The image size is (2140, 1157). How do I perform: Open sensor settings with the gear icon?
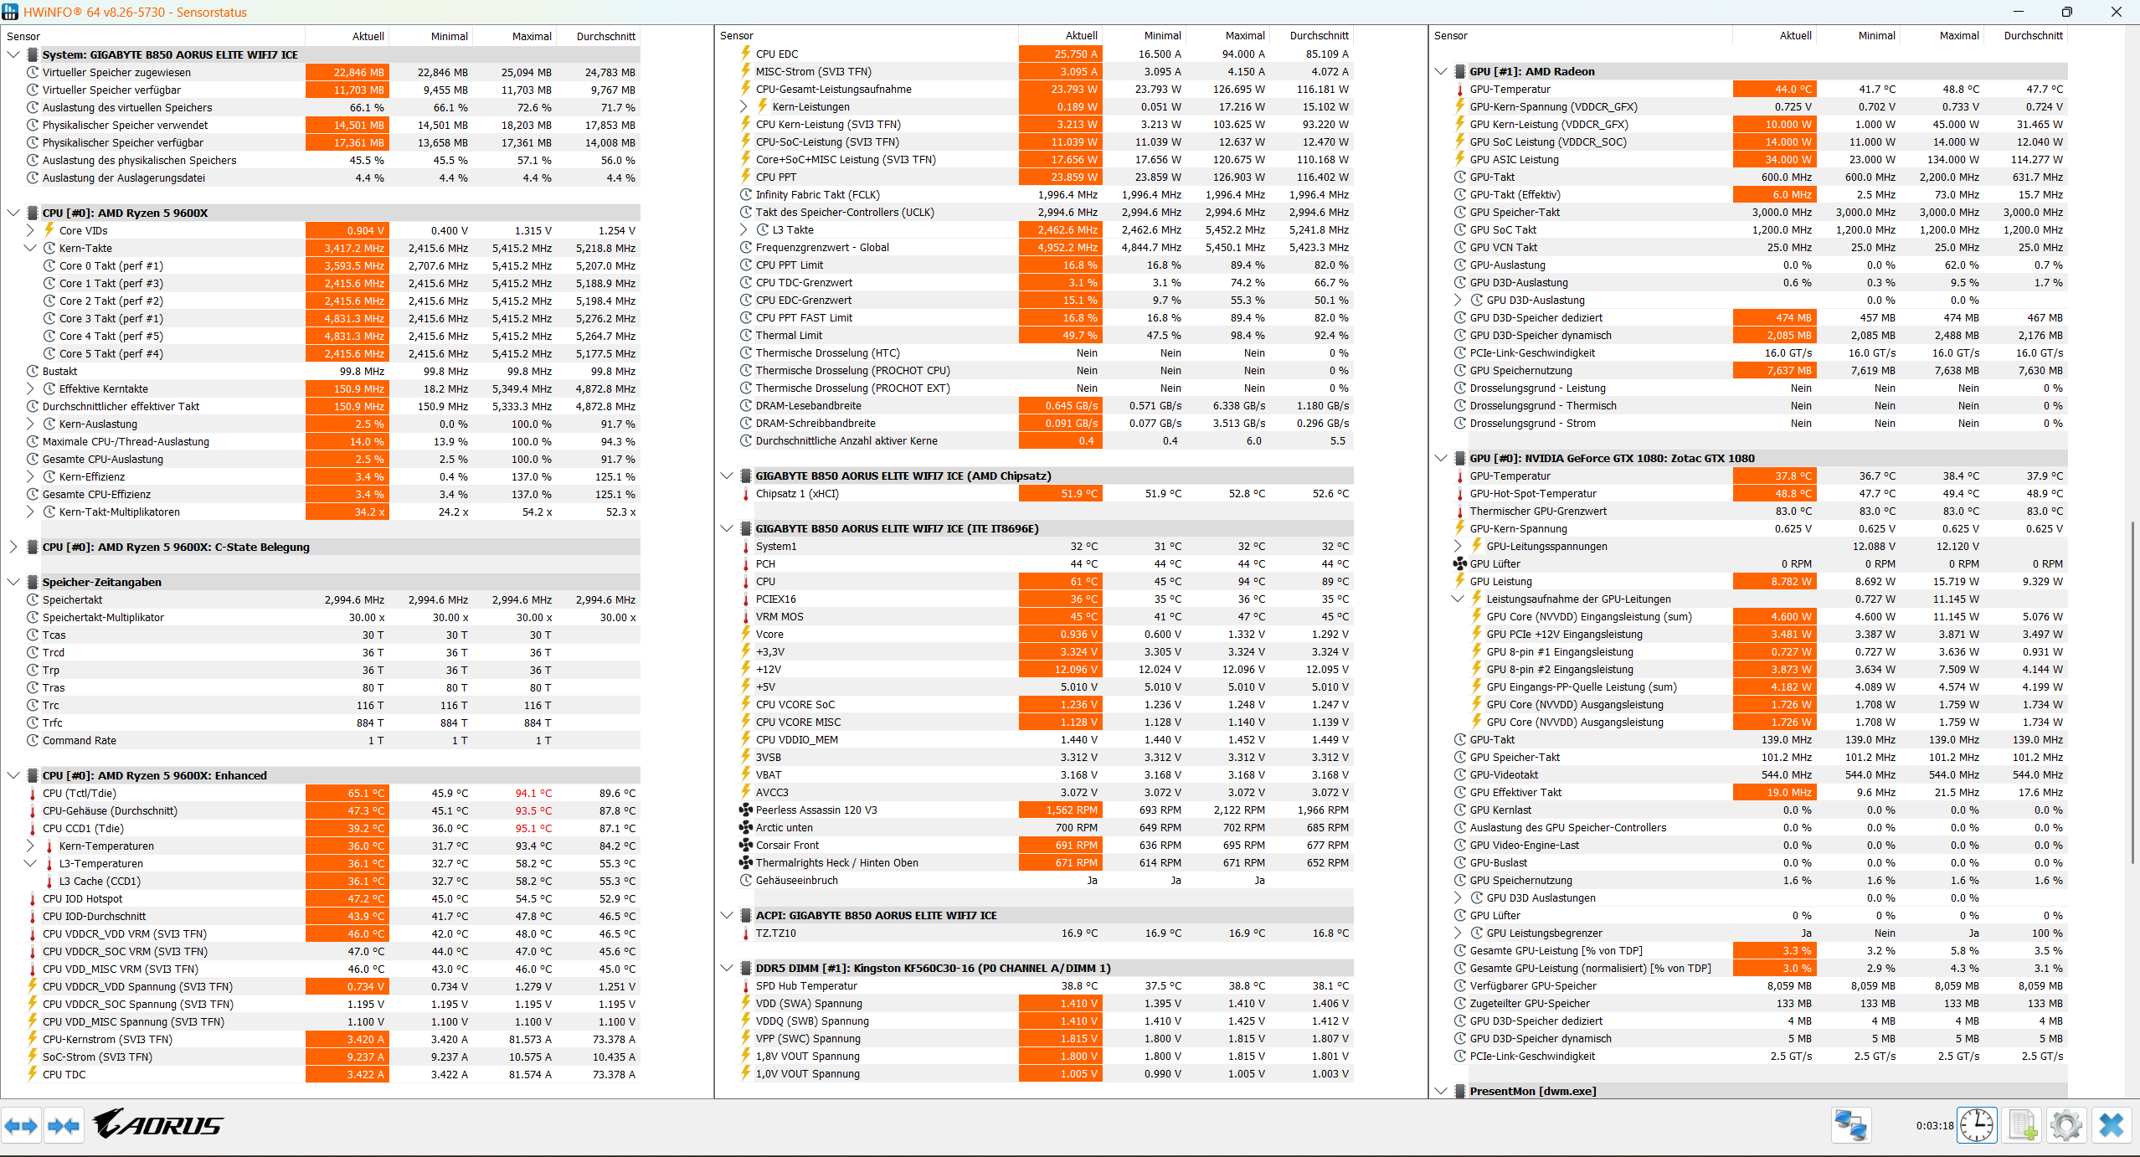pyautogui.click(x=2065, y=1125)
